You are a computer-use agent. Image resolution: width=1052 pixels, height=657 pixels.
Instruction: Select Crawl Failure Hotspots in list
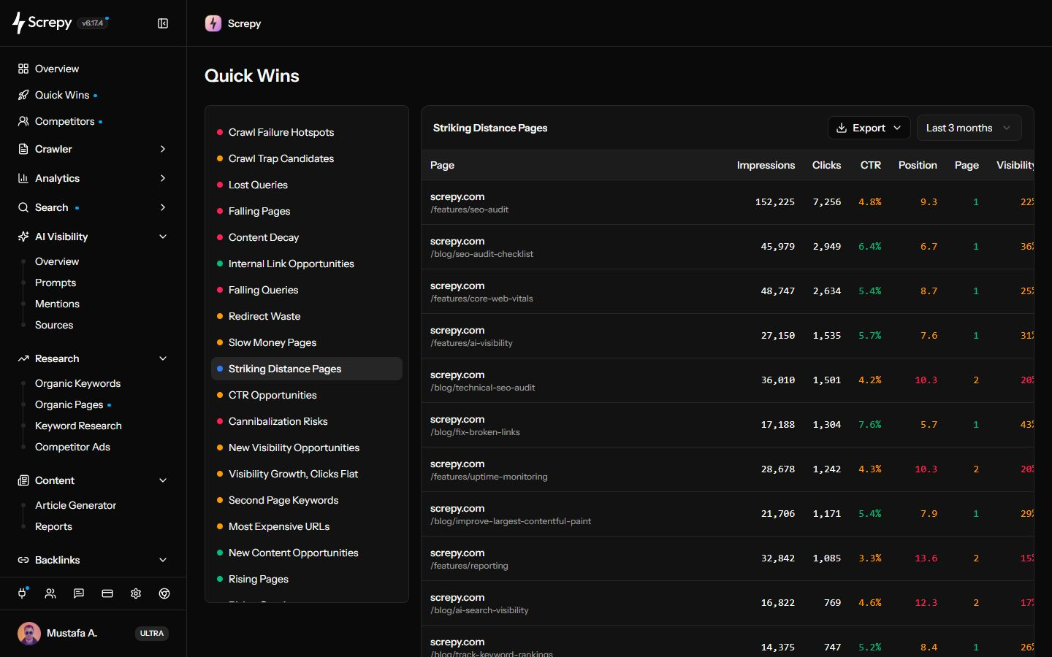307,132
